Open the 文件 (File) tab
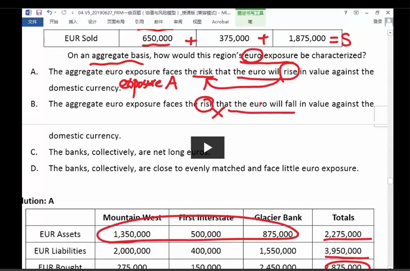The image size is (410, 271). [x=32, y=21]
